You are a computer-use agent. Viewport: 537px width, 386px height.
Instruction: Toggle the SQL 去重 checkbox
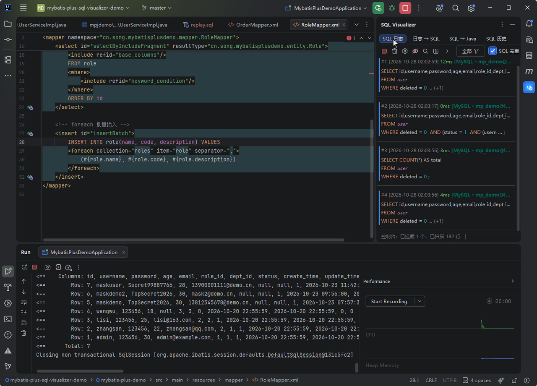493,51
